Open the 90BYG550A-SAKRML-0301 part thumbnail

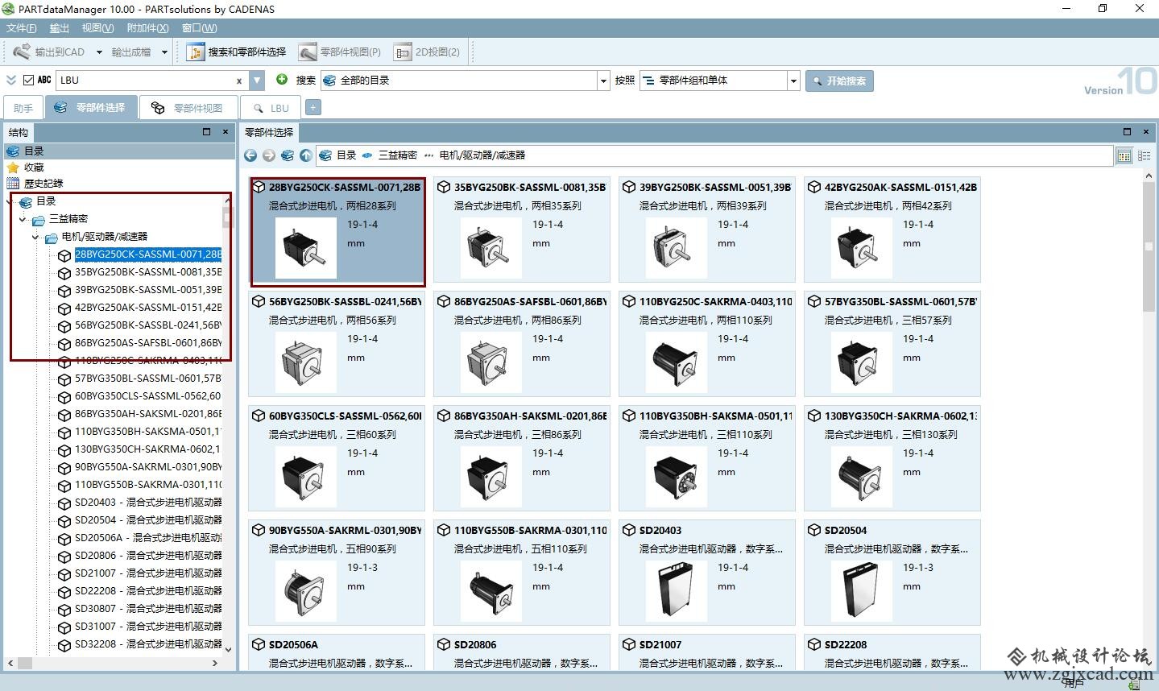coord(306,591)
